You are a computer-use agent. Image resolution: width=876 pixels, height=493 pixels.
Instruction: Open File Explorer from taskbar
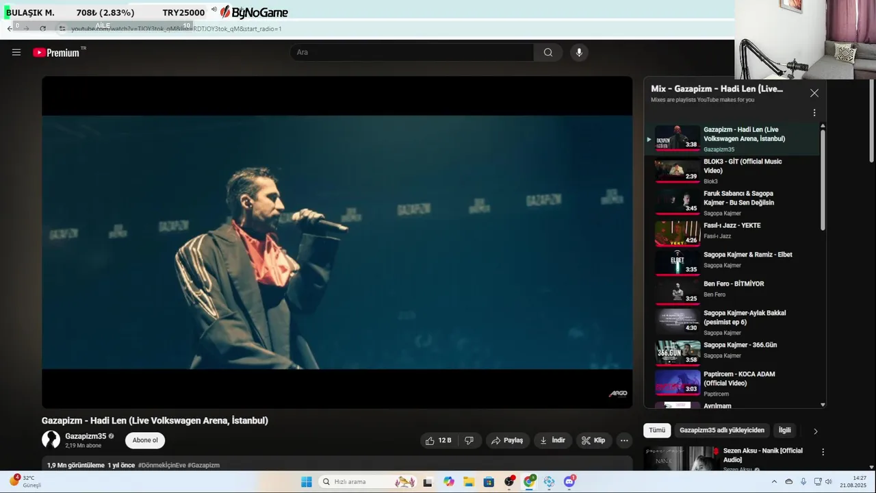click(469, 482)
